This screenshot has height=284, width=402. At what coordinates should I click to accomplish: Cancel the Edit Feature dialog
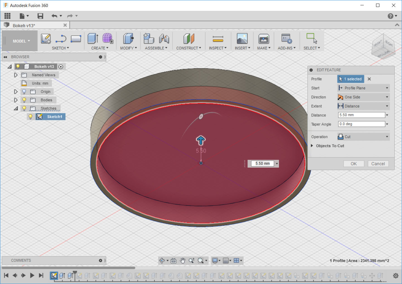pos(378,164)
